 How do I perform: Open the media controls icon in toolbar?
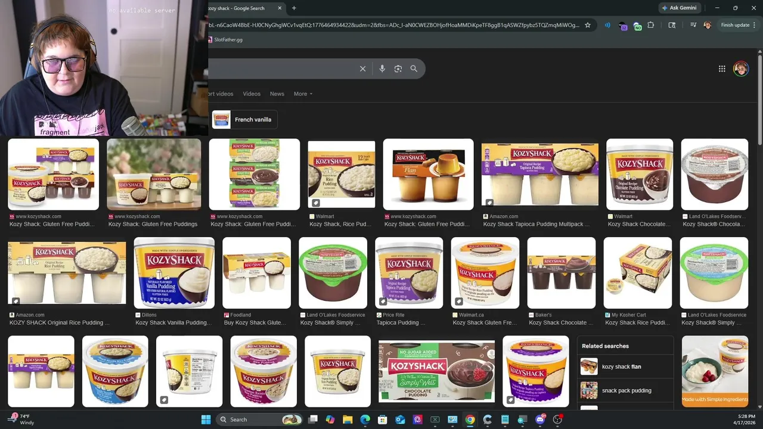click(693, 25)
